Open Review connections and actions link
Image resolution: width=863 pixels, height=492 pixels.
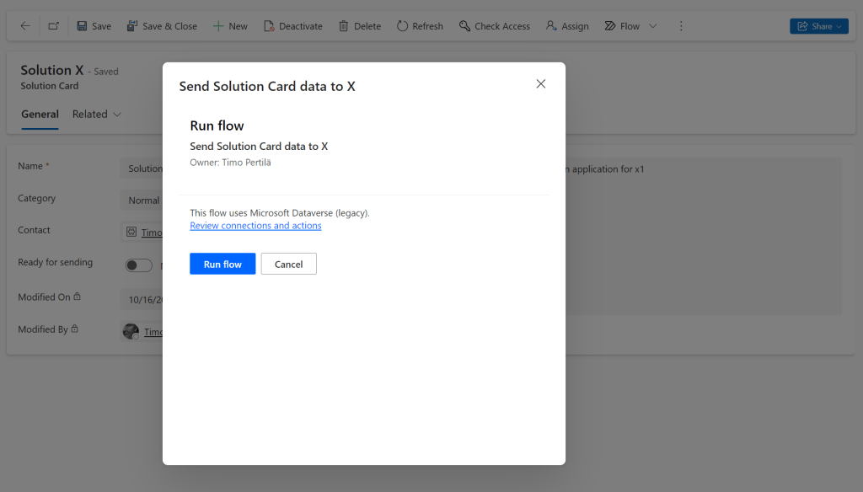255,226
